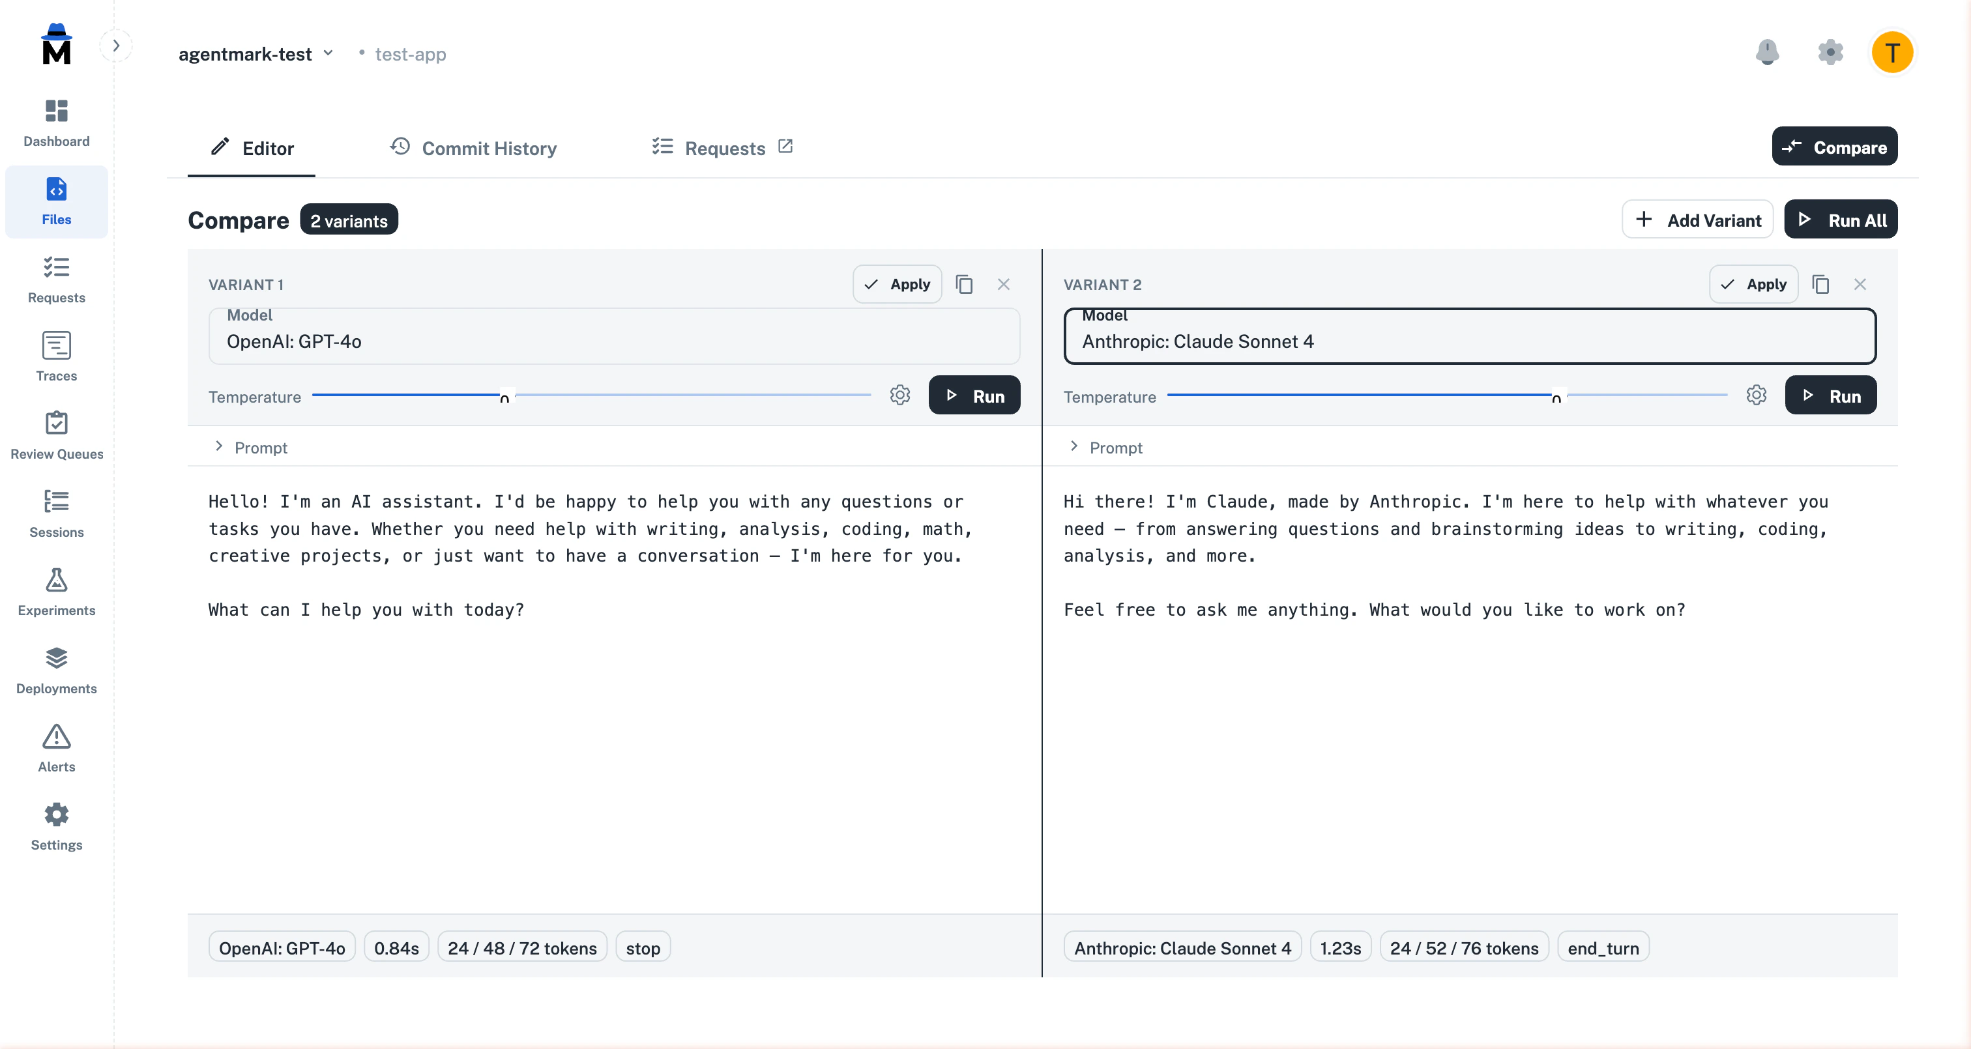Navigate to Review Queues
The height and width of the screenshot is (1049, 1971).
click(x=56, y=435)
